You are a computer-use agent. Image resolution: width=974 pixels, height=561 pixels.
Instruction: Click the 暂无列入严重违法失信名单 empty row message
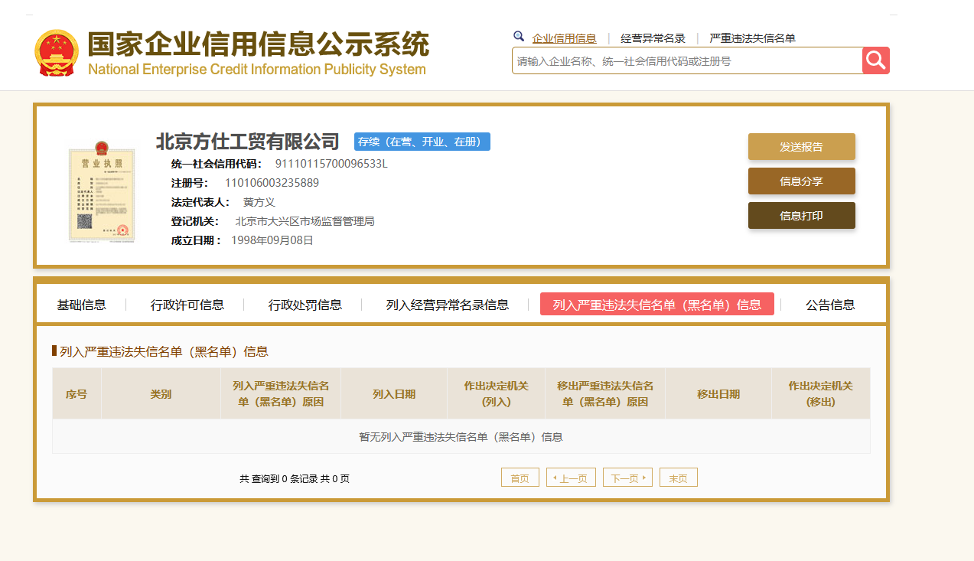[x=461, y=437]
